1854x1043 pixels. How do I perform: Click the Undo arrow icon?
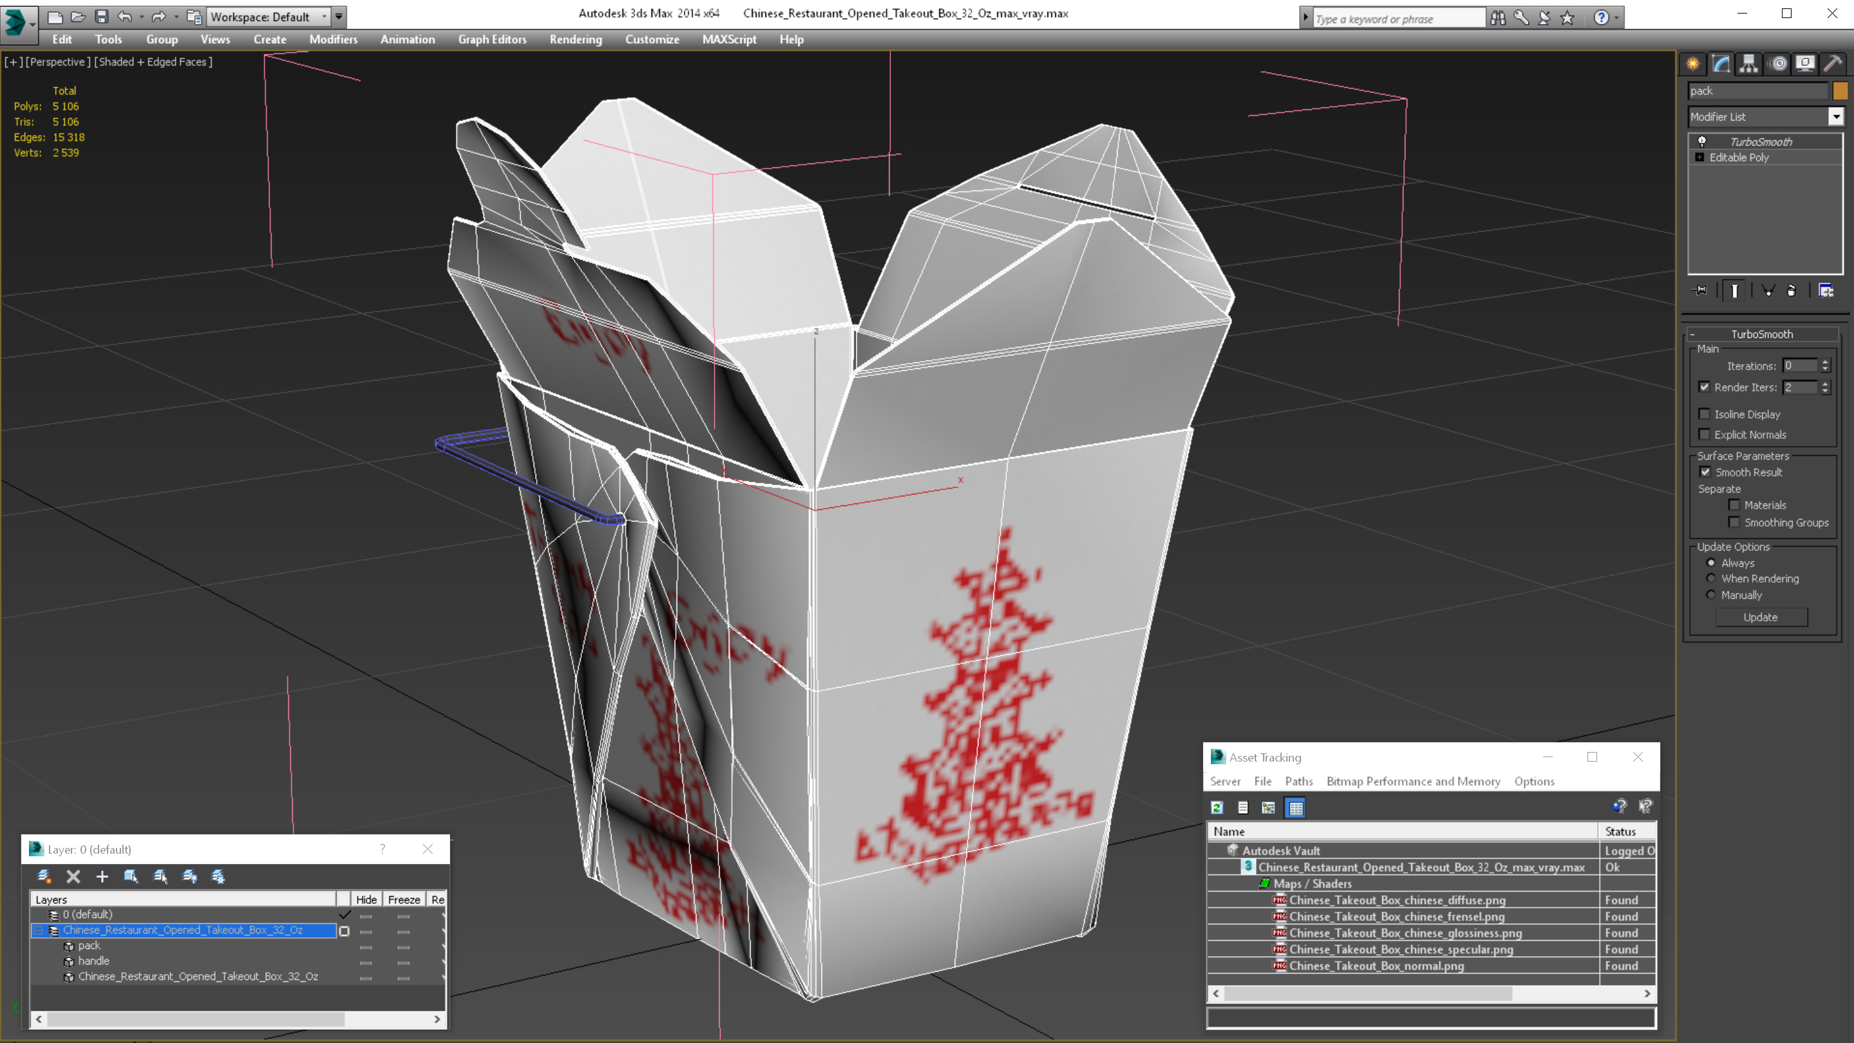tap(126, 17)
